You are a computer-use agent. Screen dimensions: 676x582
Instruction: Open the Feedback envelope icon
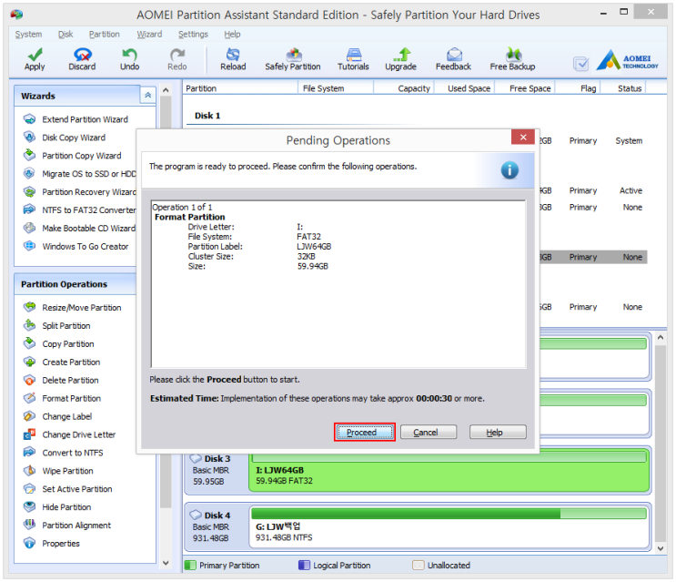coord(454,55)
